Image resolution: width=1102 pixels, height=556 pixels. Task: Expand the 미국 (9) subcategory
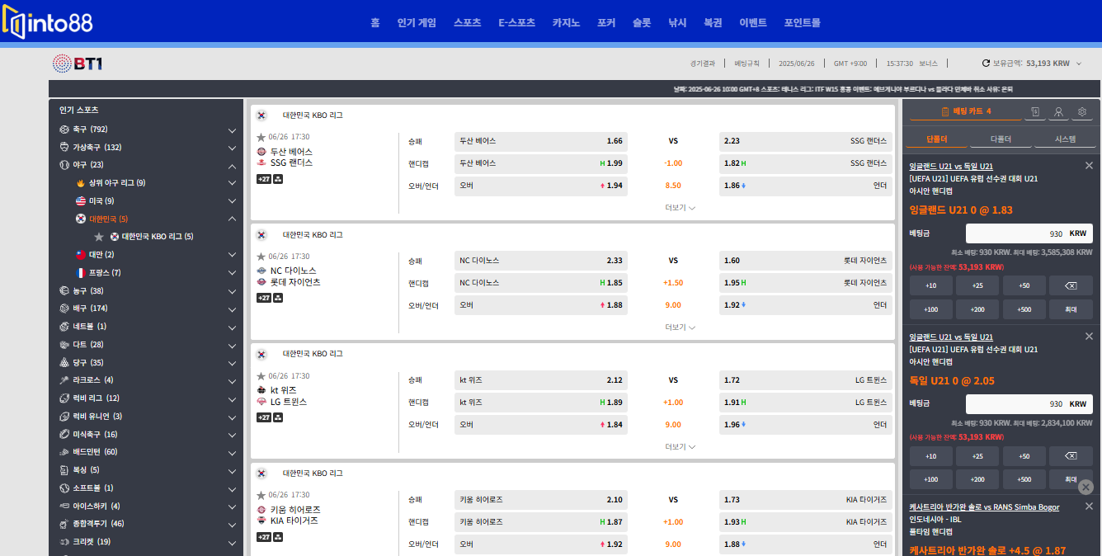pos(232,201)
